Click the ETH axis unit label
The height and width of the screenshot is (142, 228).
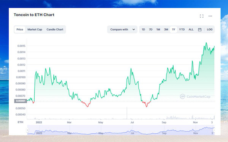coord(21,122)
